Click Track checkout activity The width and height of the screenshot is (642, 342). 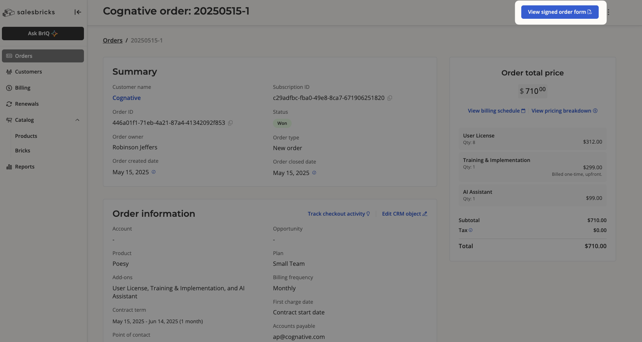(x=339, y=214)
